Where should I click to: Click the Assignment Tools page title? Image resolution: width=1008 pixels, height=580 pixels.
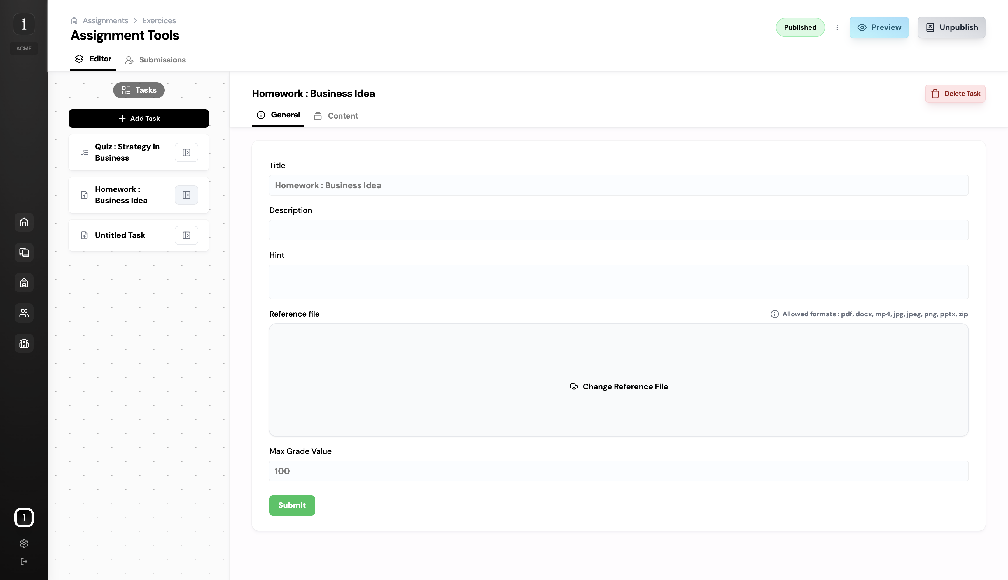point(125,35)
